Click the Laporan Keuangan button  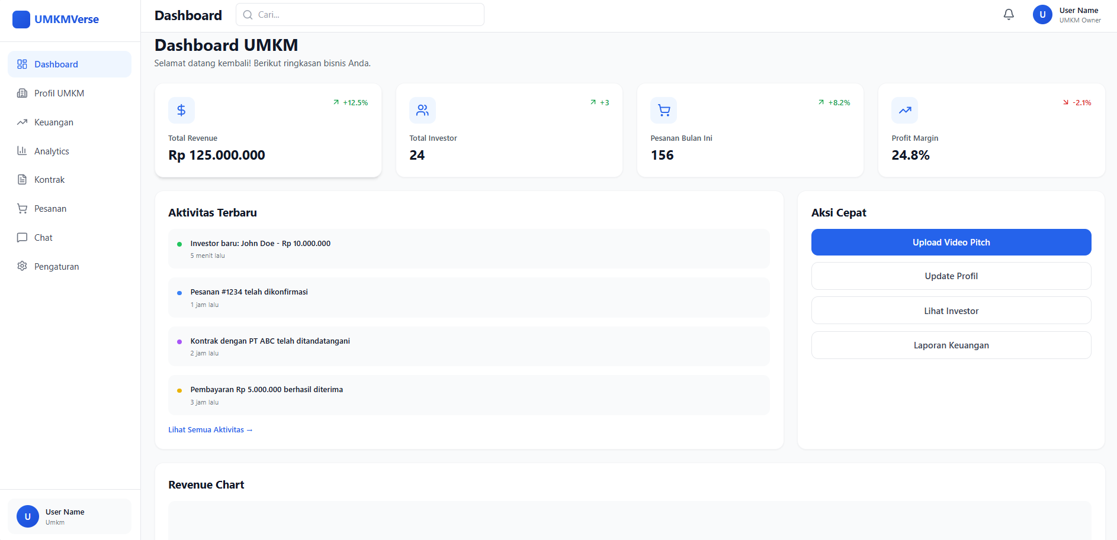pyautogui.click(x=951, y=345)
